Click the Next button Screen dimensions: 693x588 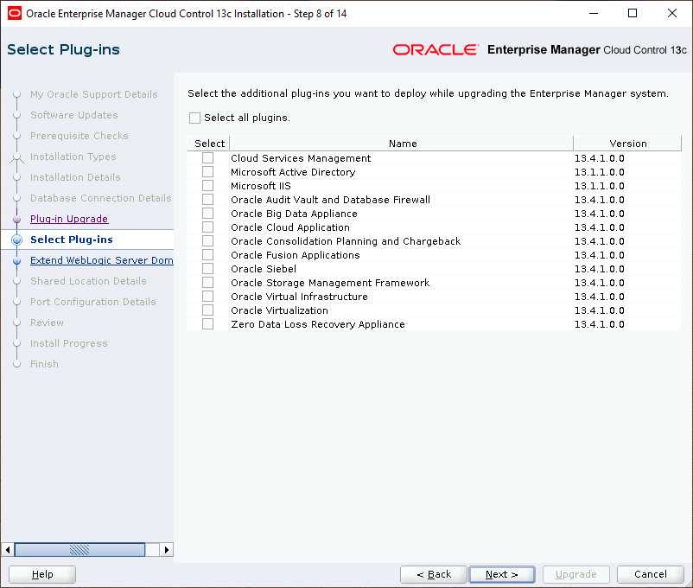tap(502, 574)
